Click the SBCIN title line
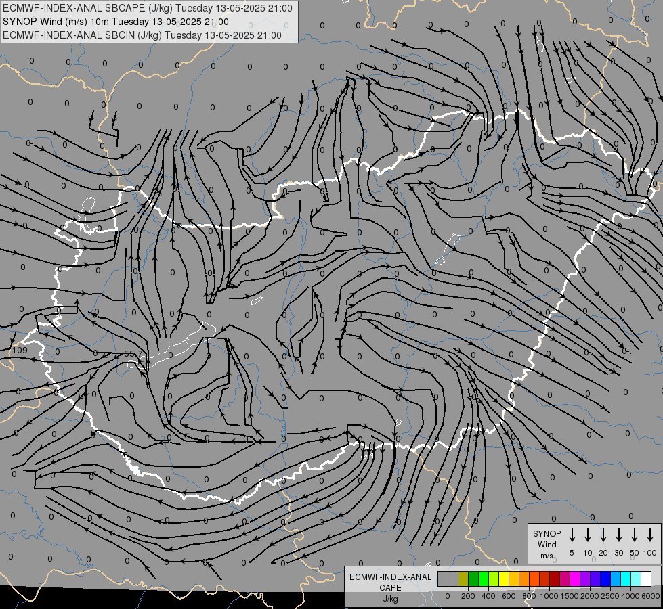 [x=142, y=35]
